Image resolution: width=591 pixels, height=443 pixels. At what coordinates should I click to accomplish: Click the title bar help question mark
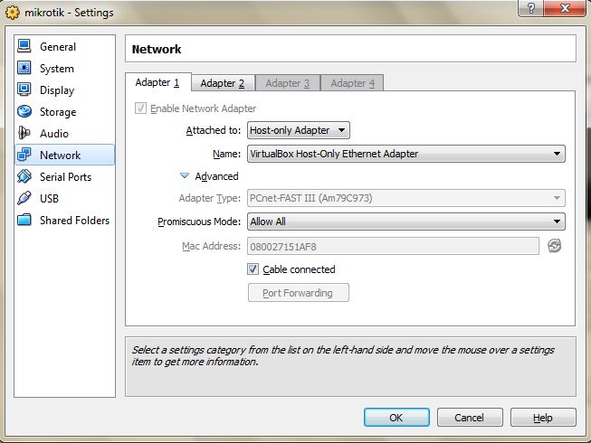[530, 7]
